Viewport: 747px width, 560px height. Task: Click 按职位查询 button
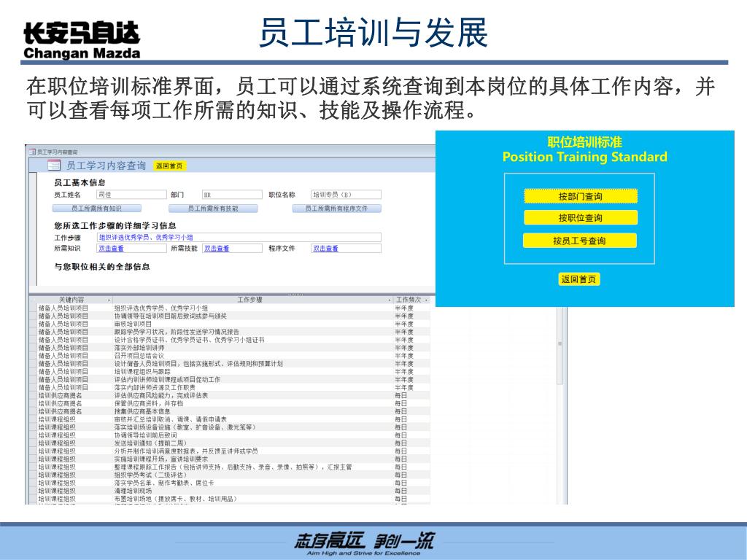click(x=580, y=217)
